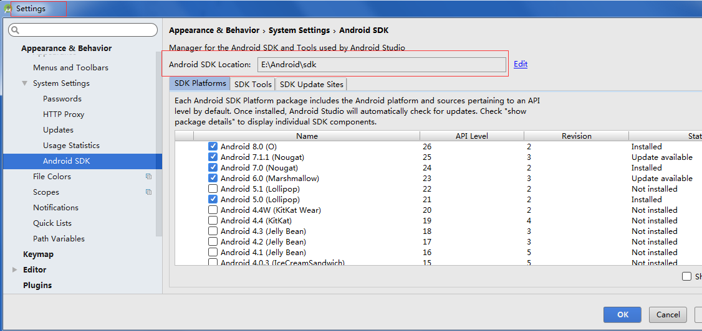Select Appearance & Behavior category
Viewport: 702px width, 331px height.
[66, 49]
